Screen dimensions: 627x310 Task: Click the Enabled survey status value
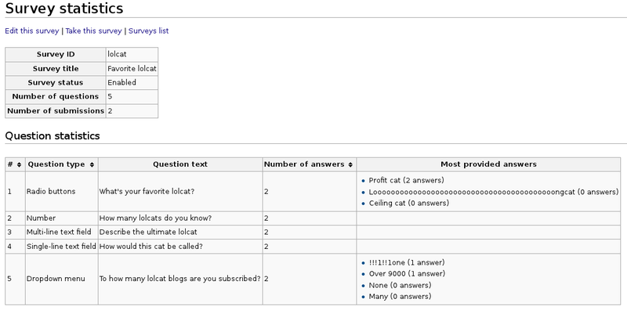point(122,83)
